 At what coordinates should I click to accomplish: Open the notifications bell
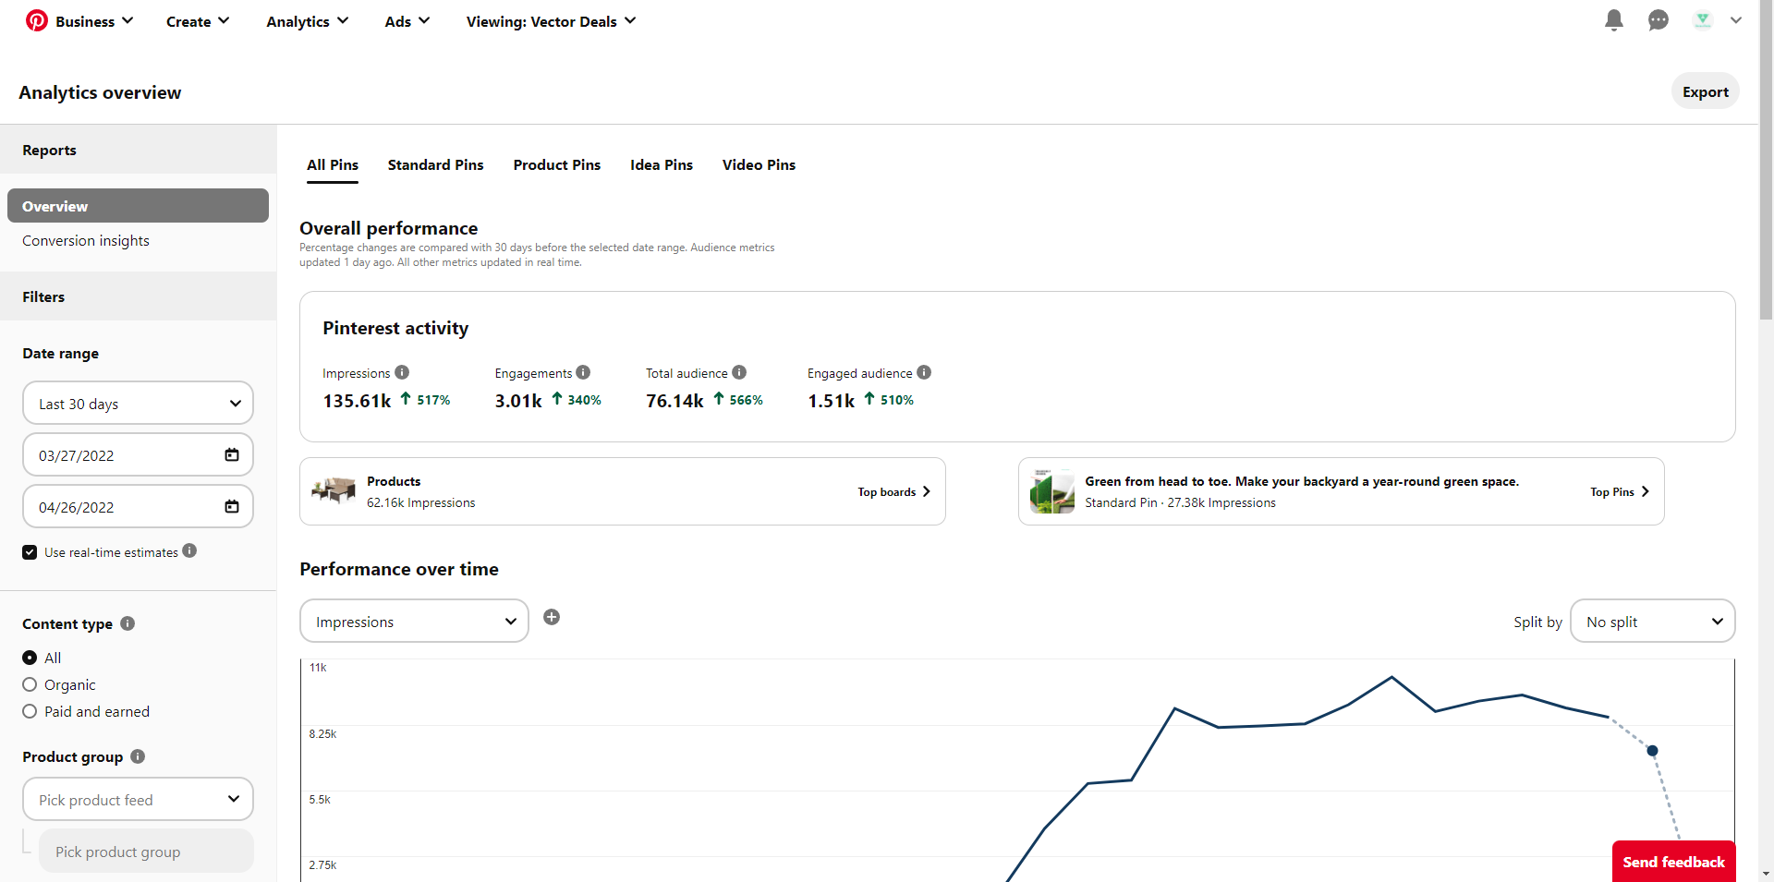tap(1614, 20)
